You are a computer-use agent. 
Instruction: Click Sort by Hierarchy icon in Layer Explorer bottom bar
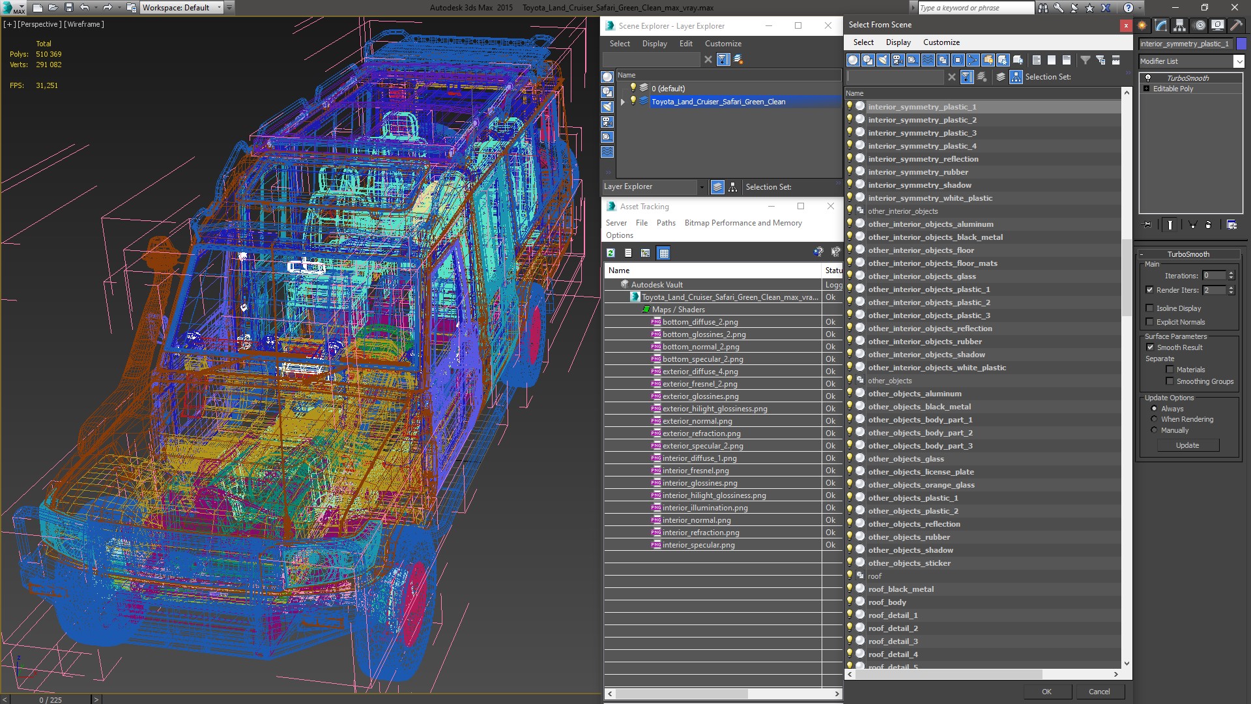pyautogui.click(x=733, y=187)
